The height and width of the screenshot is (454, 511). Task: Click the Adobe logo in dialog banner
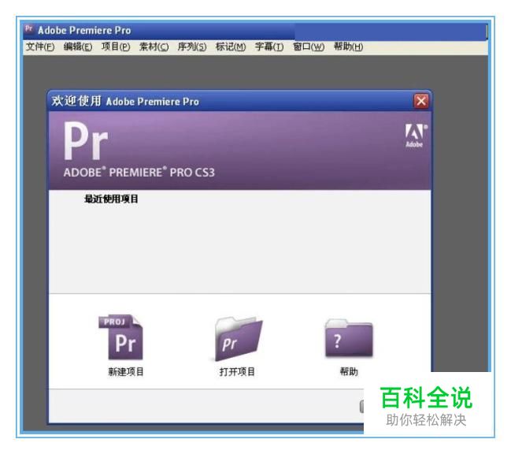point(416,136)
